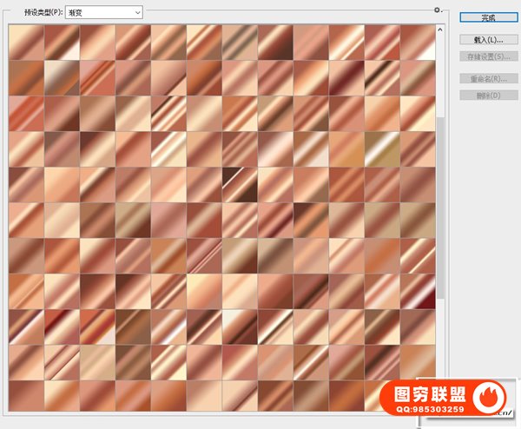Choose the first gradient in the second row

tap(26, 77)
